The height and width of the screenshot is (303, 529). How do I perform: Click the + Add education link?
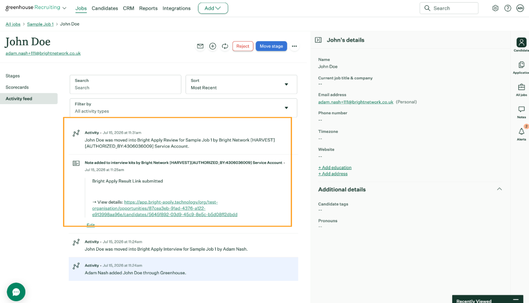pyautogui.click(x=335, y=167)
